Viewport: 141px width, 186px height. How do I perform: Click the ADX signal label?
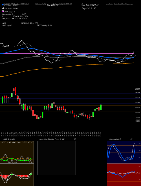[7, 25]
